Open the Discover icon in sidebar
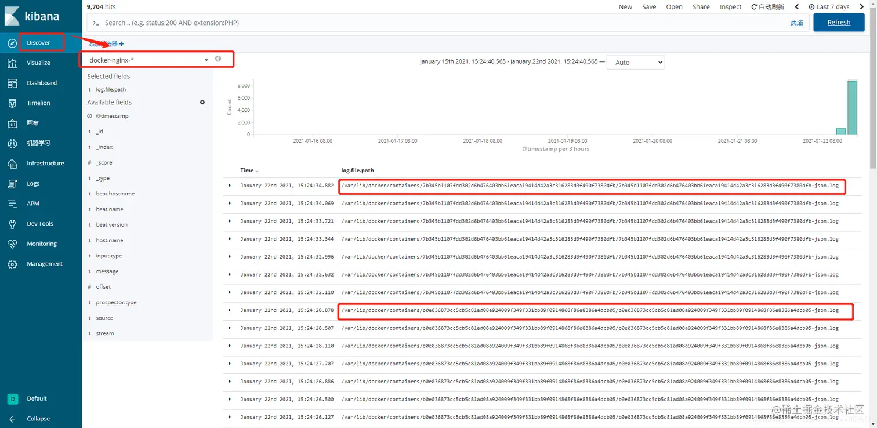The height and width of the screenshot is (428, 877). pos(12,43)
